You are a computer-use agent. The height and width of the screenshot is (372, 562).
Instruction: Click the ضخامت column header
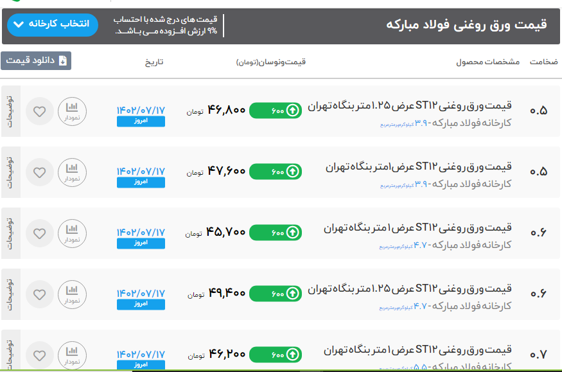pos(543,62)
